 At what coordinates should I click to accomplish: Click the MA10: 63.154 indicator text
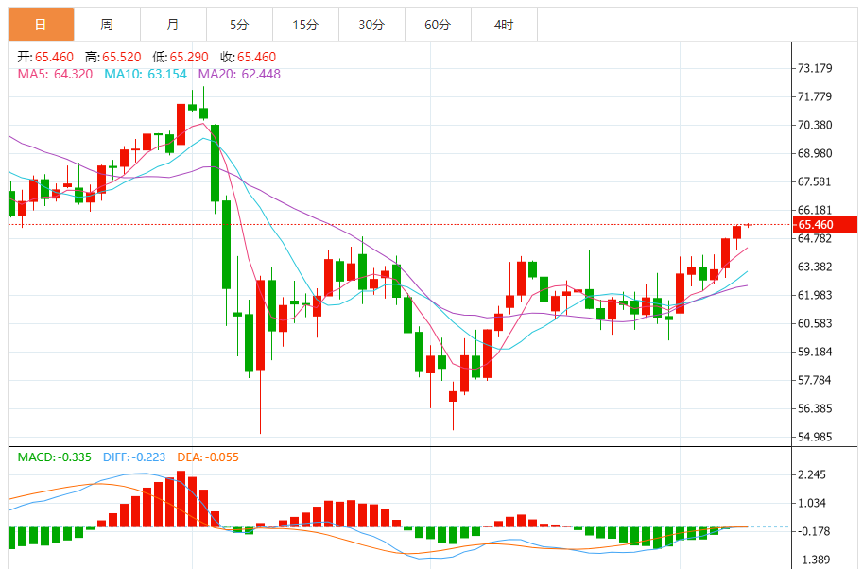[146, 74]
